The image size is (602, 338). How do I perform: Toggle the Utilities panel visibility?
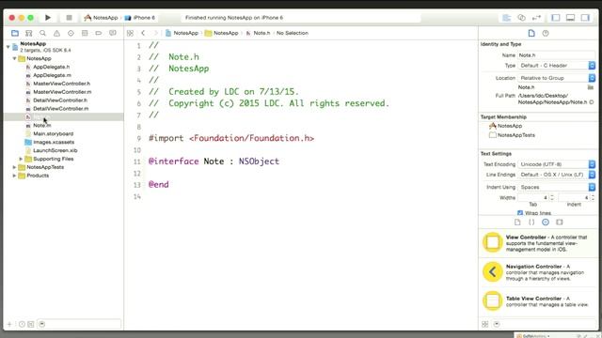click(x=585, y=18)
